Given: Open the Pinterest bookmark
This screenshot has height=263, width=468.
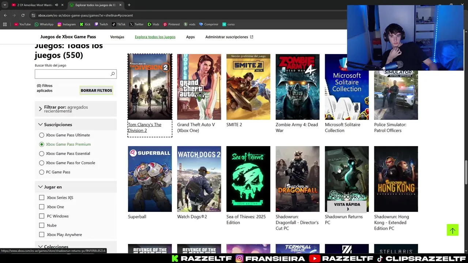Looking at the screenshot, I should coord(171,24).
